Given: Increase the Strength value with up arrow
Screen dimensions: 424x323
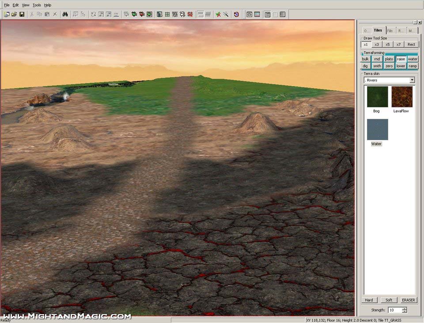Looking at the screenshot, I should (405, 308).
